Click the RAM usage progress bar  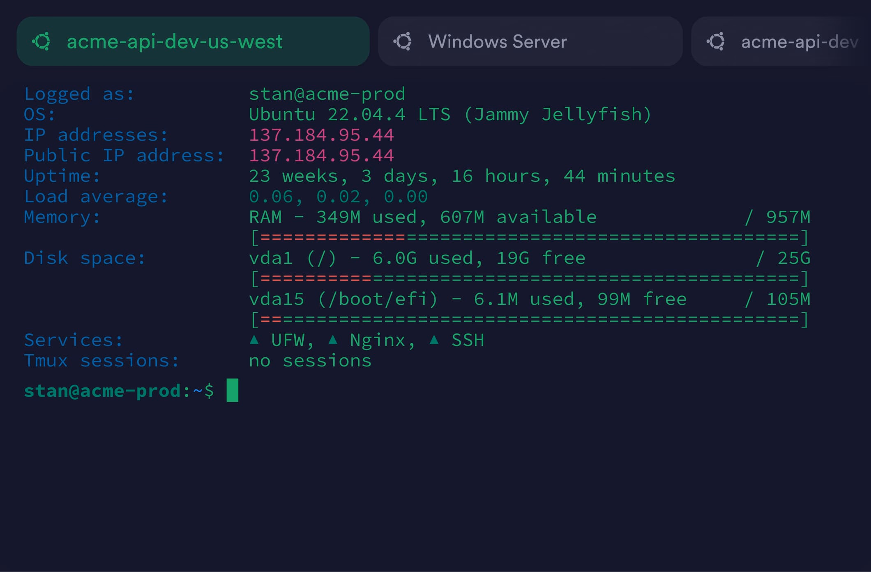pos(530,238)
